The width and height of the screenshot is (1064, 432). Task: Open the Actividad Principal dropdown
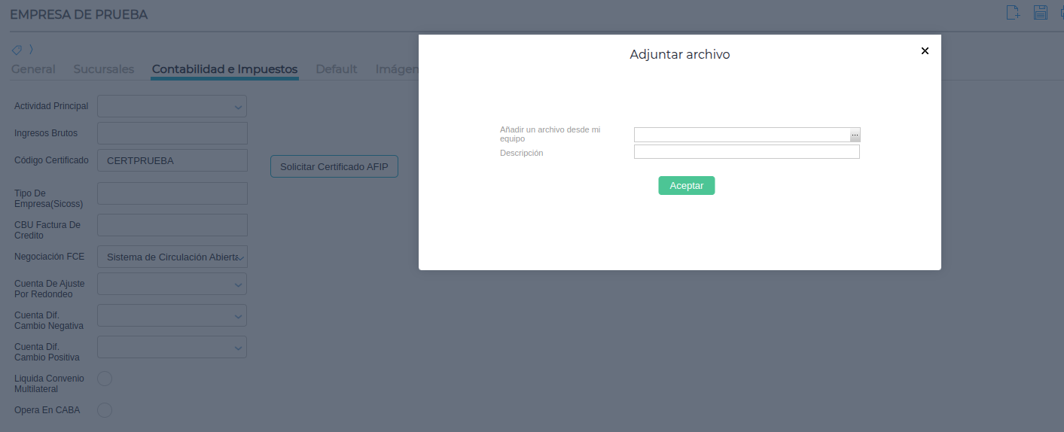click(x=172, y=106)
